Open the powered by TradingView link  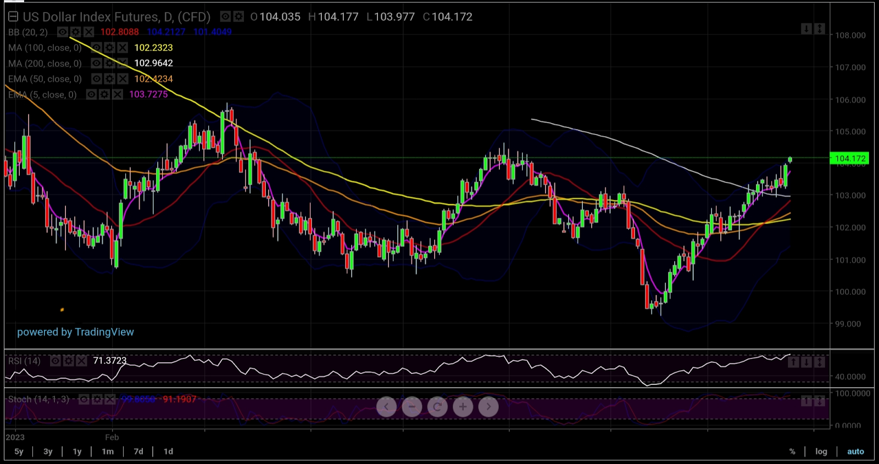[x=75, y=332]
